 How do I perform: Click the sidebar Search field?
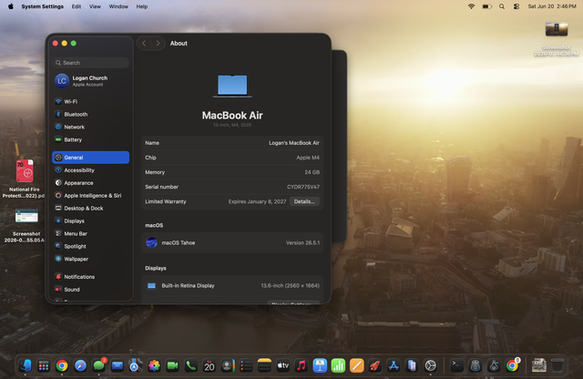(91, 63)
